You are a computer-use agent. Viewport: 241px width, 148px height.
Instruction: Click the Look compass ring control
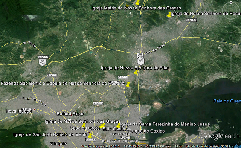[231, 11]
